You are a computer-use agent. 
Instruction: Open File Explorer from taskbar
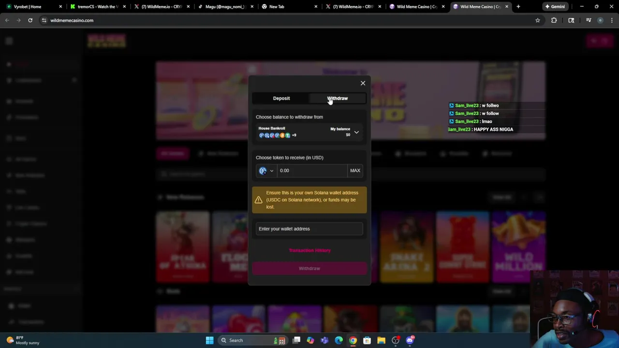coord(381,340)
